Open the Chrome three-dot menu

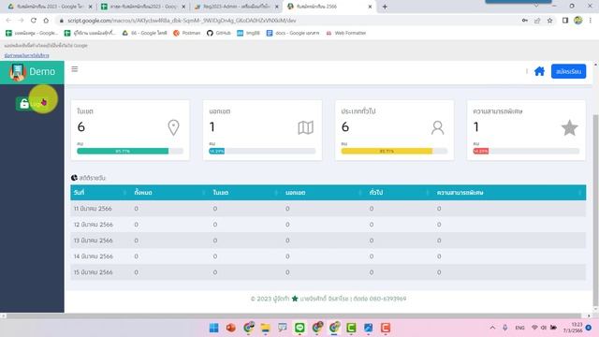pyautogui.click(x=591, y=21)
